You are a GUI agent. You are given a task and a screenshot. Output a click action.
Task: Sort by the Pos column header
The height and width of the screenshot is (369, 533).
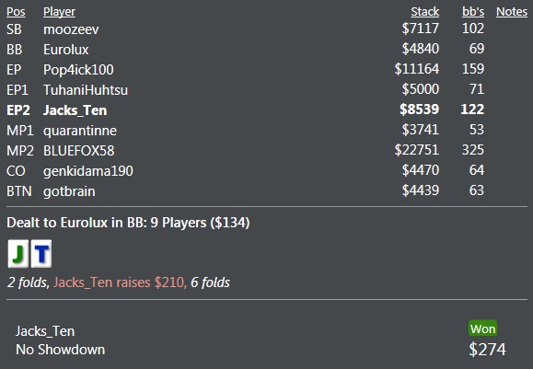point(16,12)
